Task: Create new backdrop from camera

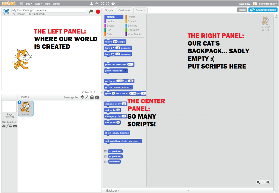Action: 15,126
